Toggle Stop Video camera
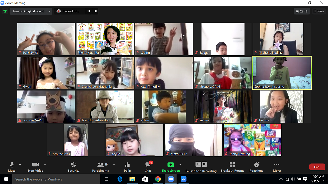 tap(36, 165)
